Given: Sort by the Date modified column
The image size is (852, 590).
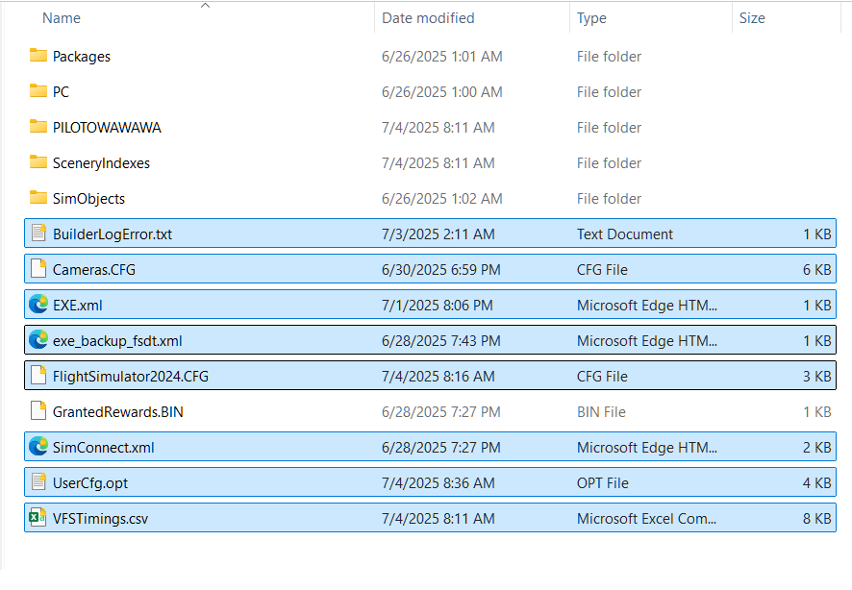Looking at the screenshot, I should pyautogui.click(x=428, y=18).
